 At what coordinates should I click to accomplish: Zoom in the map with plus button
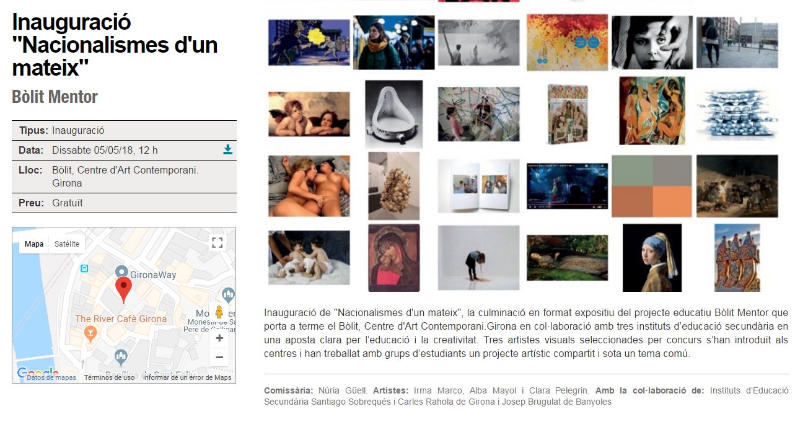click(219, 338)
